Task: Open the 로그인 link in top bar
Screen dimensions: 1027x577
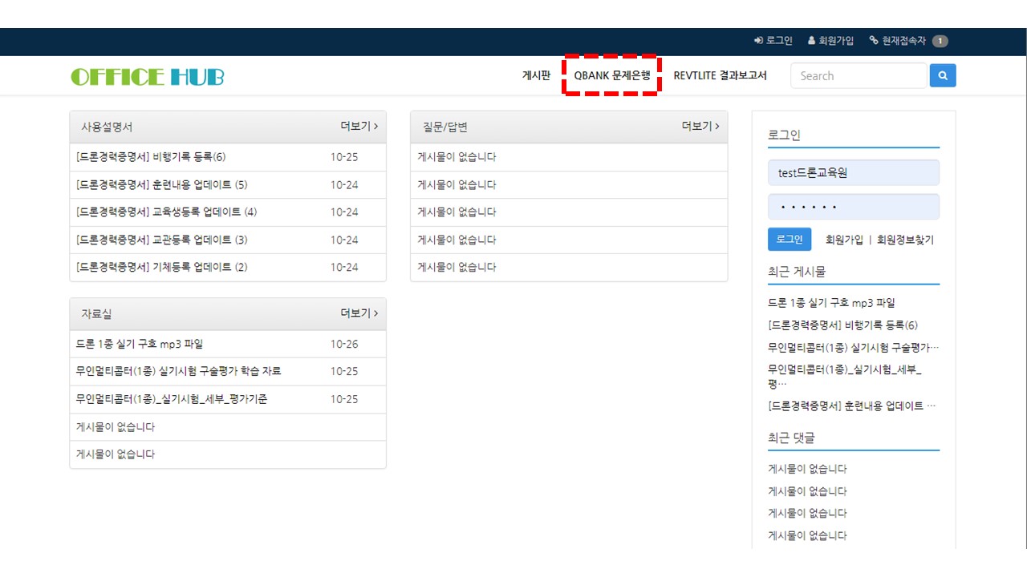Action: click(773, 41)
